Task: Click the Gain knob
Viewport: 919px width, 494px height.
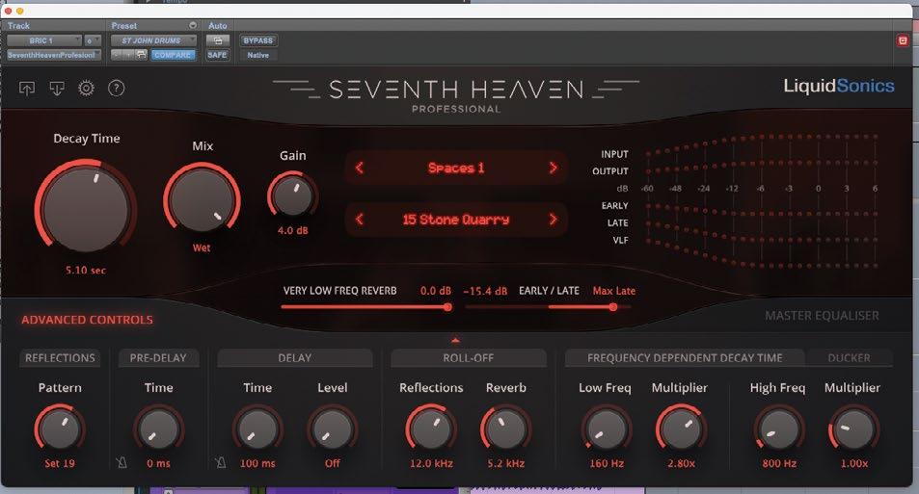Action: point(292,196)
